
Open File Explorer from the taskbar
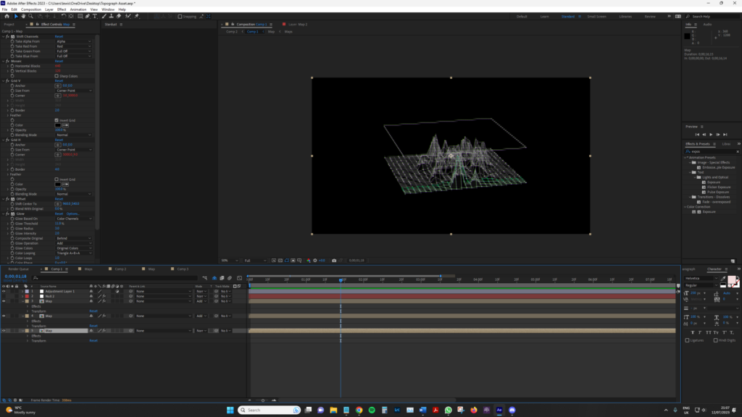[x=333, y=410]
